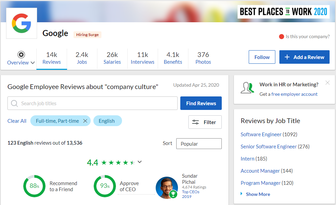Click Sundar Pichai's profile photo
Screen dimensions: 336x205
[167, 187]
